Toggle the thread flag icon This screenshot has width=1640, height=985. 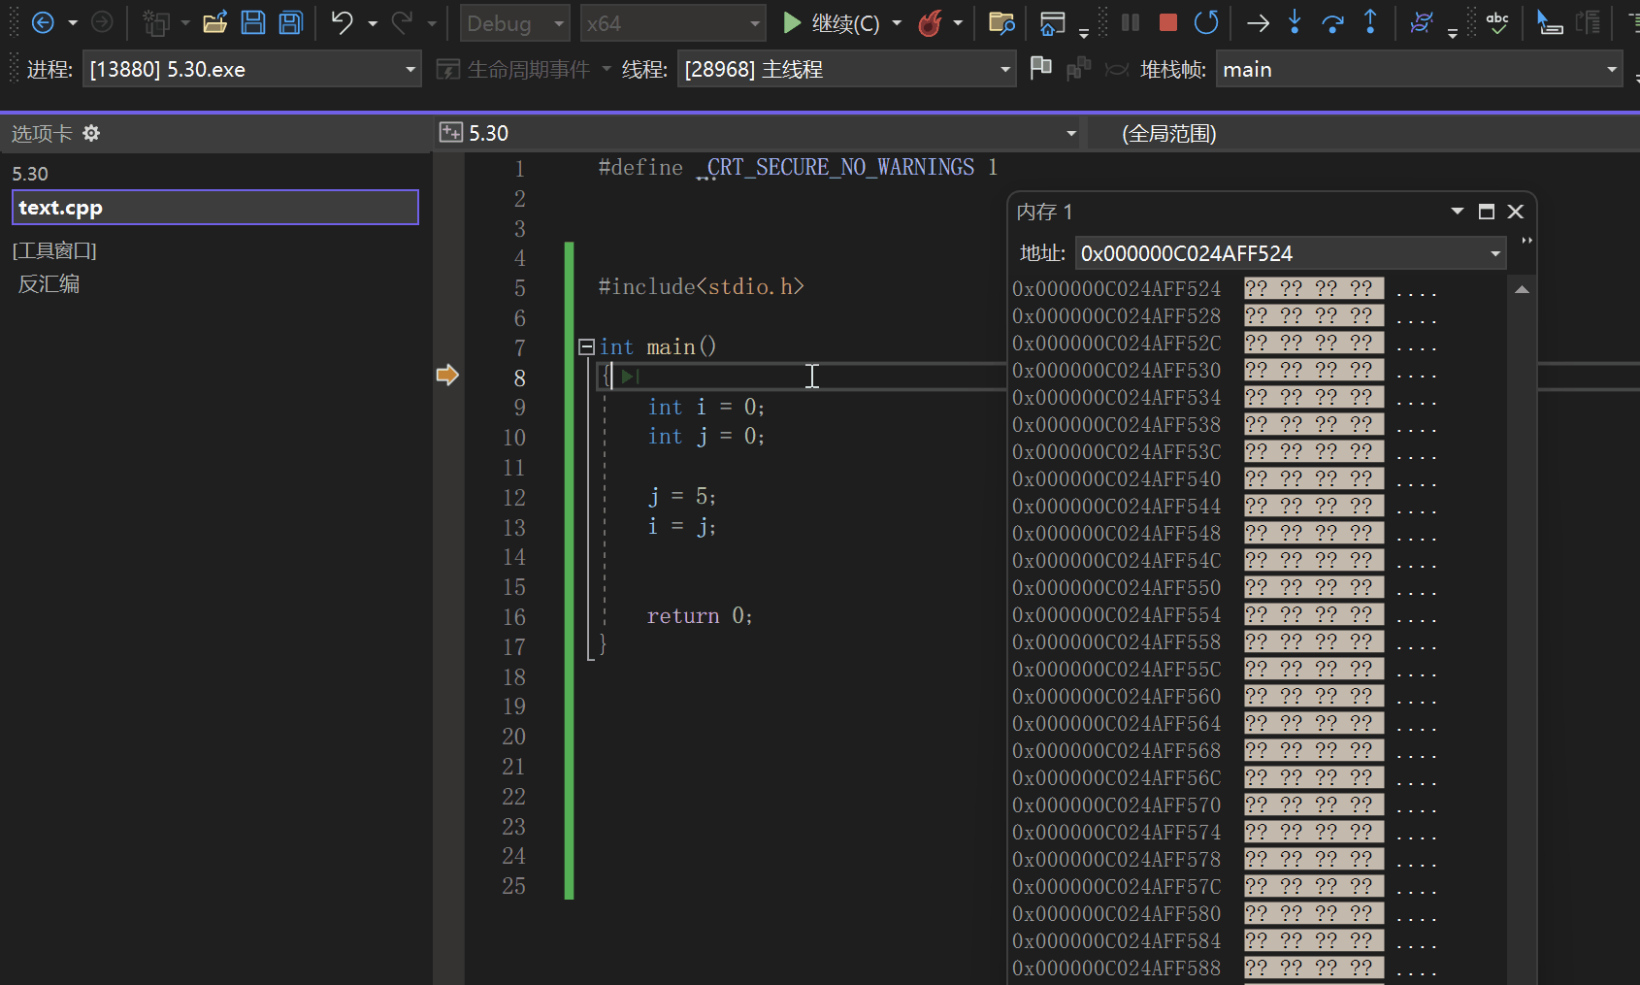1040,68
